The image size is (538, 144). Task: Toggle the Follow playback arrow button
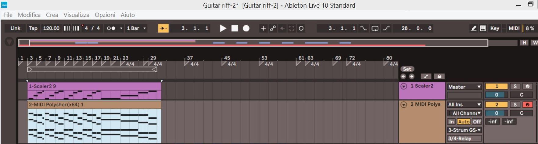(x=163, y=28)
